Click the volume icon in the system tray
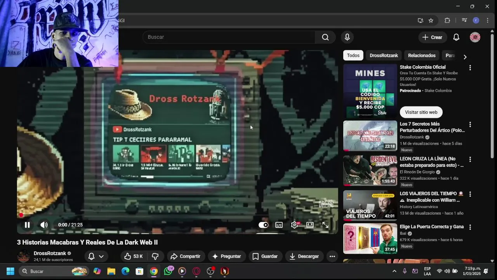 pyautogui.click(x=447, y=271)
